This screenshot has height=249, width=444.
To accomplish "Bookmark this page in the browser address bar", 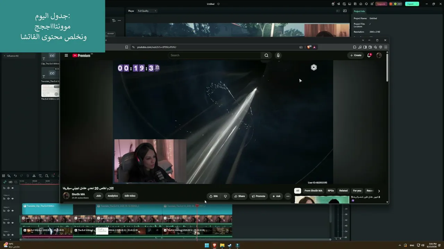I will [x=127, y=47].
